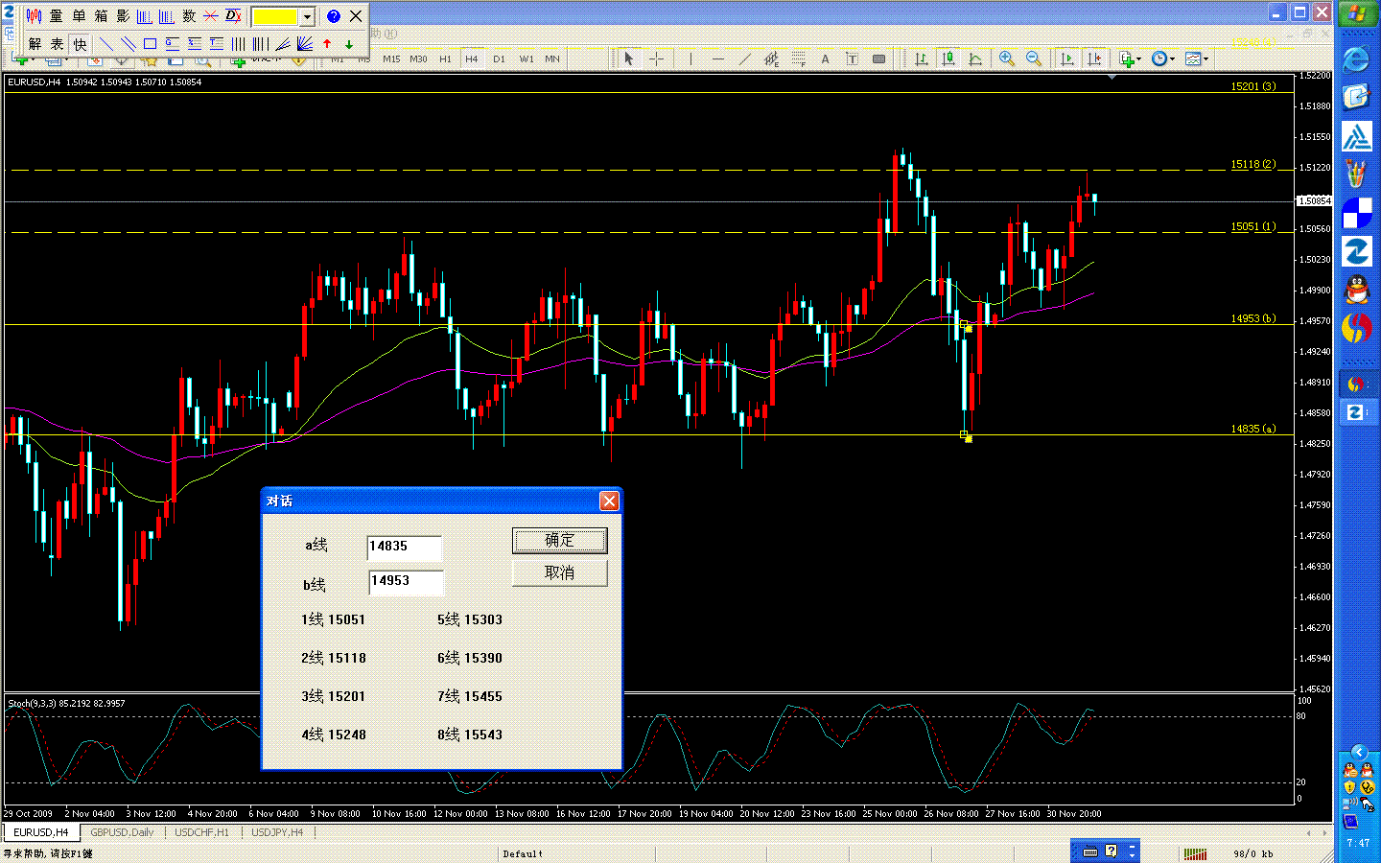Select the 箱 tool in floating toolbar
Screen dimensions: 1381x863
(101, 16)
